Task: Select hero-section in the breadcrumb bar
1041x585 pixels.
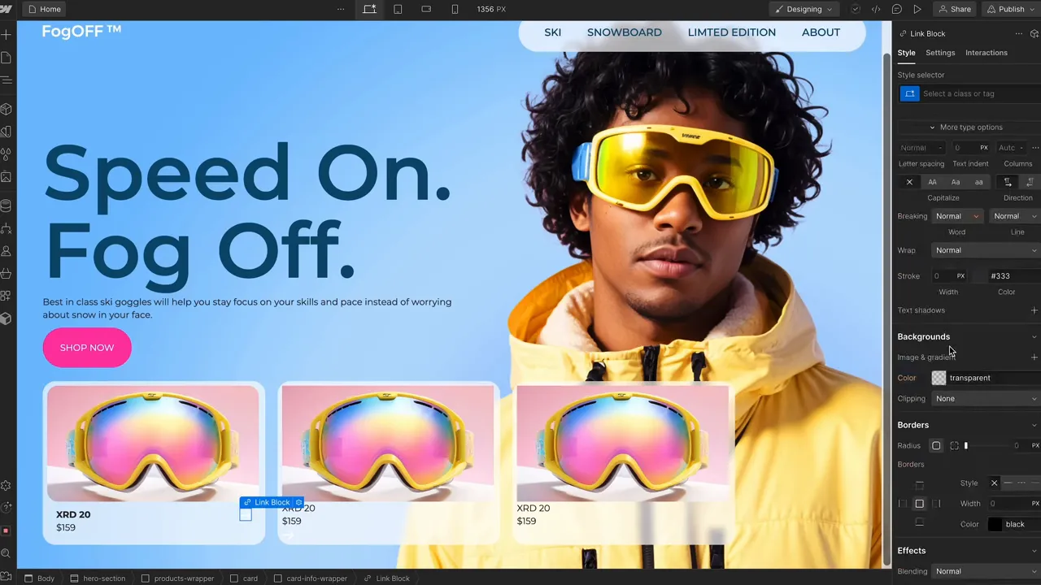Action: tap(98, 578)
